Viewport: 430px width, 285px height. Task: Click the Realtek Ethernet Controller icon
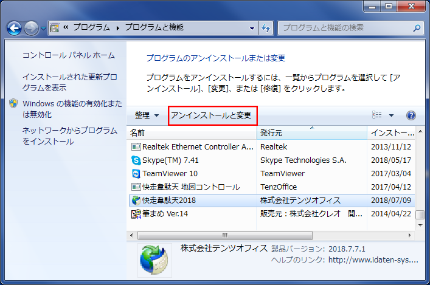pyautogui.click(x=136, y=147)
